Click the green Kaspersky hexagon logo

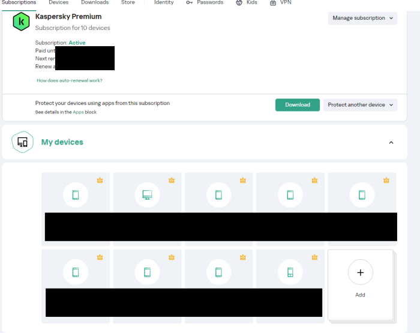click(x=21, y=22)
